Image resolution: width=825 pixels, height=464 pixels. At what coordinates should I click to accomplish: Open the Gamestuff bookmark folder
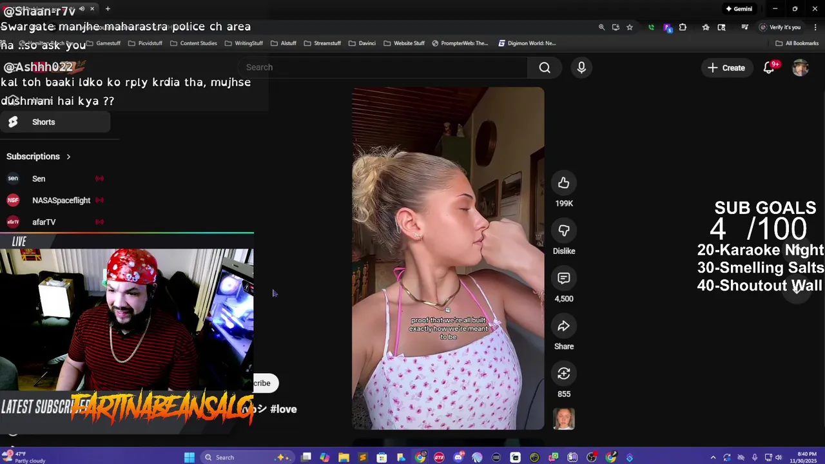coord(104,43)
